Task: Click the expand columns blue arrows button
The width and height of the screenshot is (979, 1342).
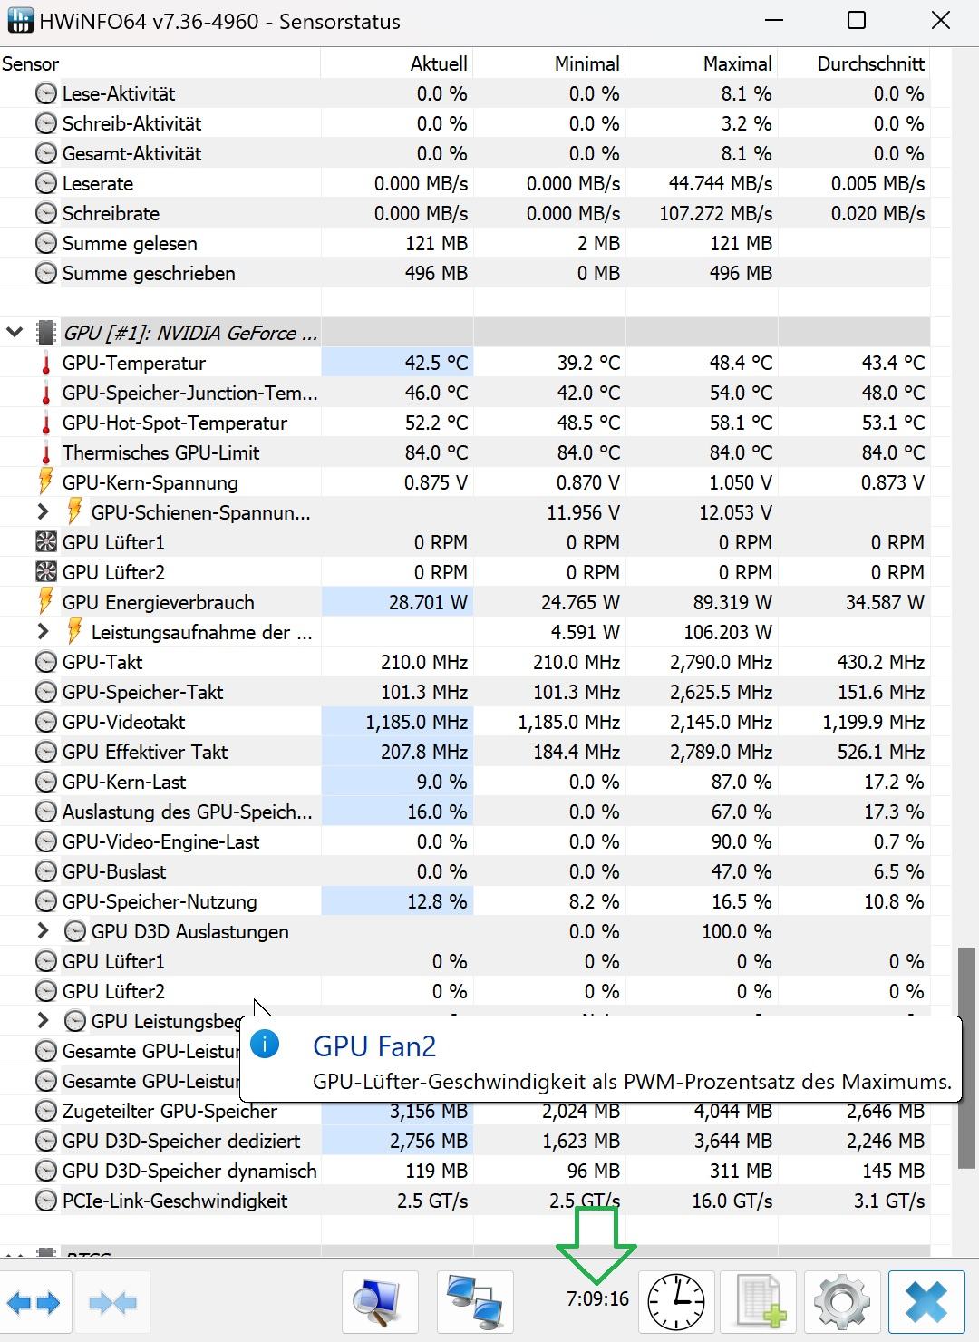Action: click(34, 1303)
